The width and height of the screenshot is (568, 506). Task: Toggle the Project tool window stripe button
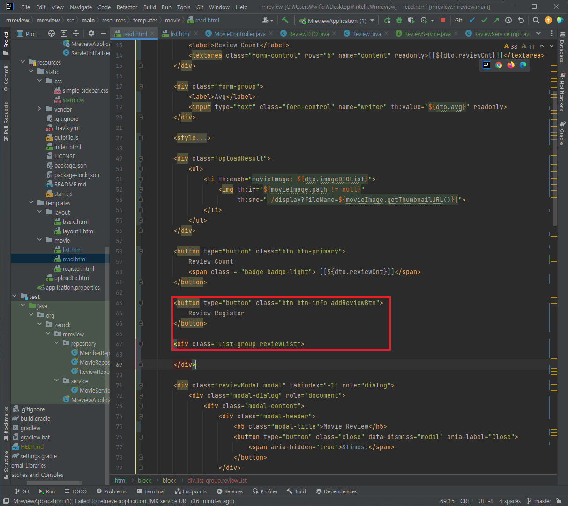[6, 44]
